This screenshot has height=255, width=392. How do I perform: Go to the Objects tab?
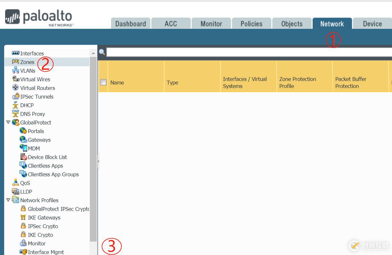[x=292, y=24]
